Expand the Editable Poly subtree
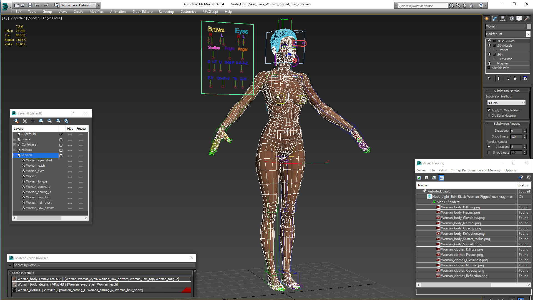 coord(489,68)
